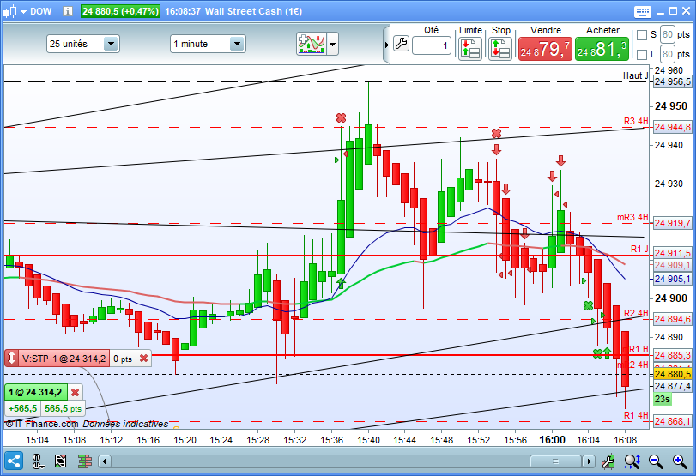Click the 24 877,4 price label
This screenshot has width=696, height=476.
coord(673,386)
